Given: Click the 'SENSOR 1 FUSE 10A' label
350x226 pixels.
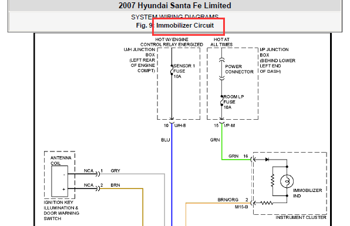Looking at the screenshot, I should 184,71.
